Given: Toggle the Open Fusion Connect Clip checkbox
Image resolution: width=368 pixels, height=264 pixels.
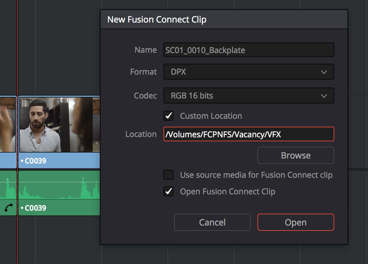Looking at the screenshot, I should (168, 191).
